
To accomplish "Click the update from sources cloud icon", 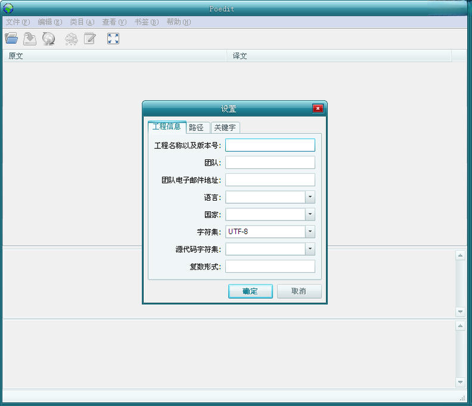I will 71,39.
